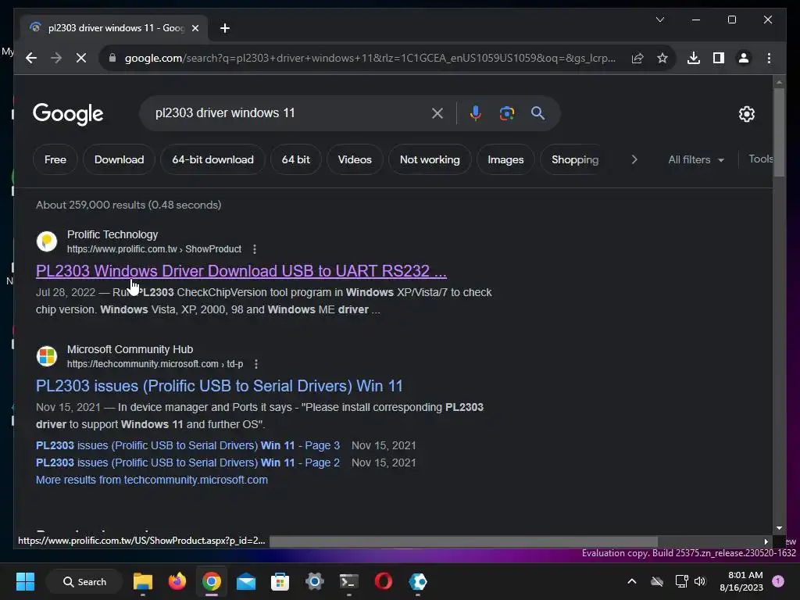The height and width of the screenshot is (600, 800).
Task: Expand the All filters dropdown
Action: 696,159
